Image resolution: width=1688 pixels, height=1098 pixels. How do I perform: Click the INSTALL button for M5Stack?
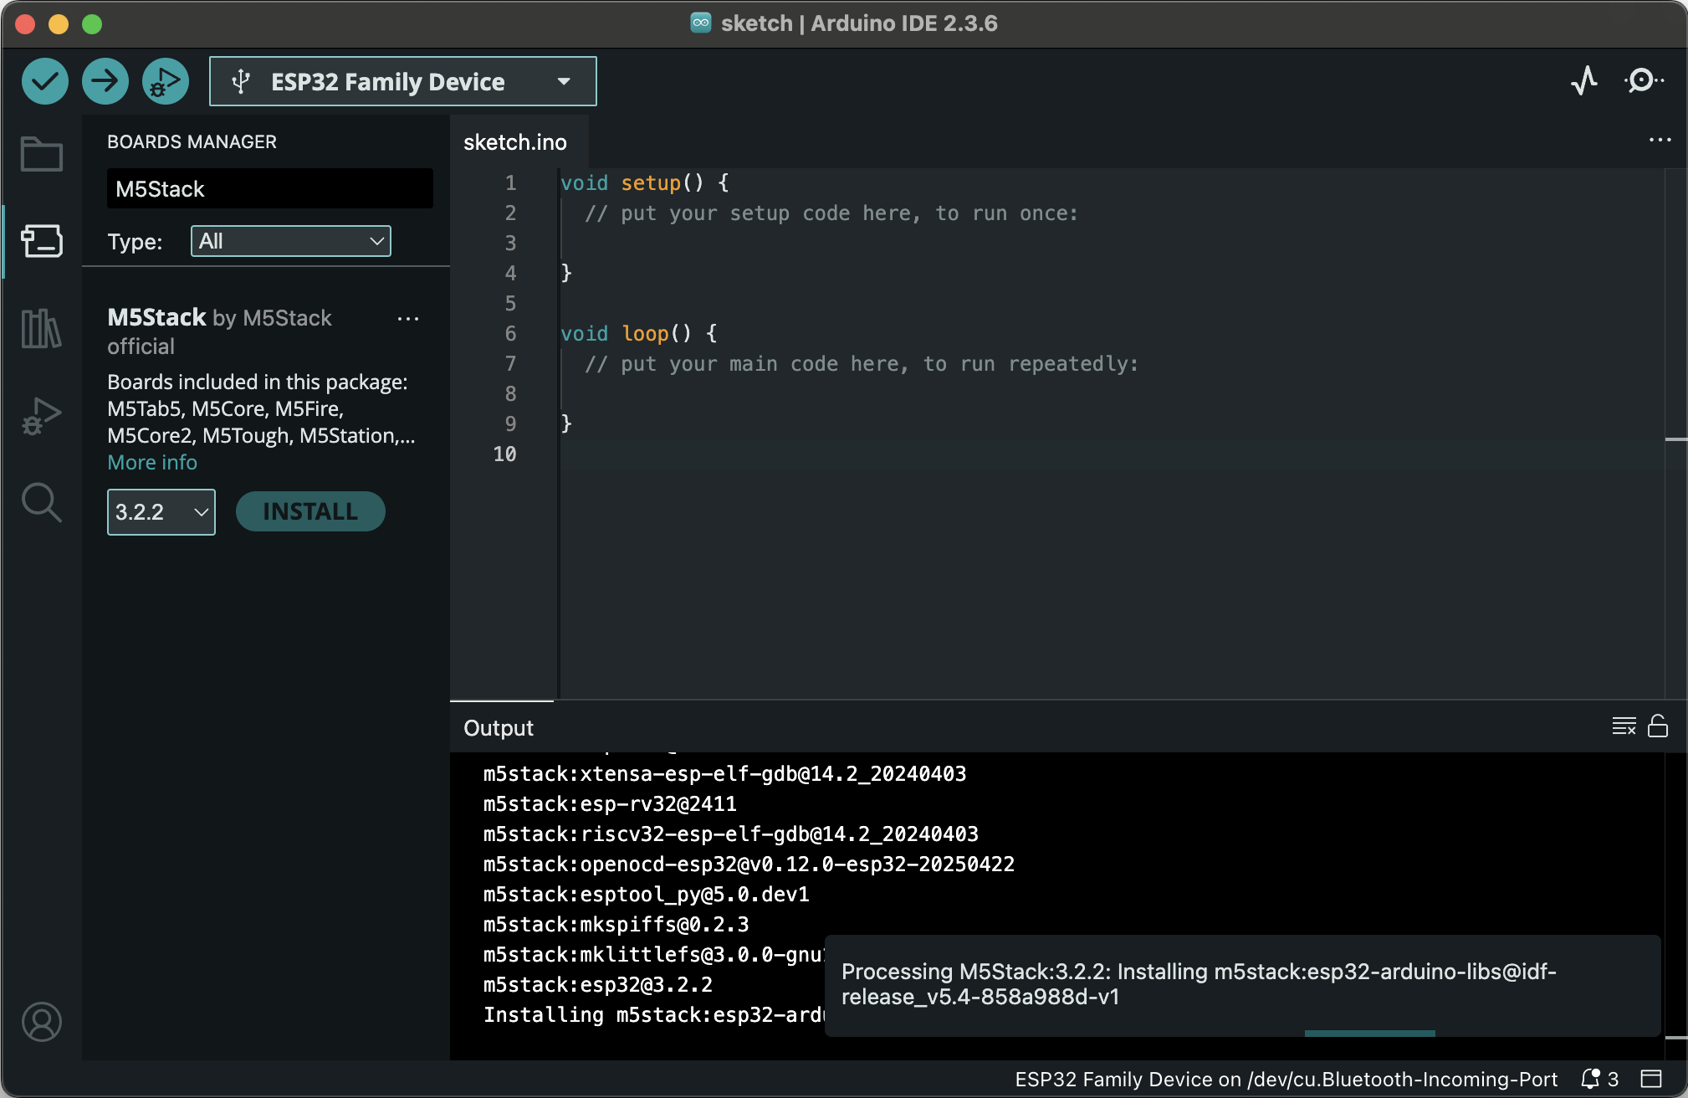[310, 511]
